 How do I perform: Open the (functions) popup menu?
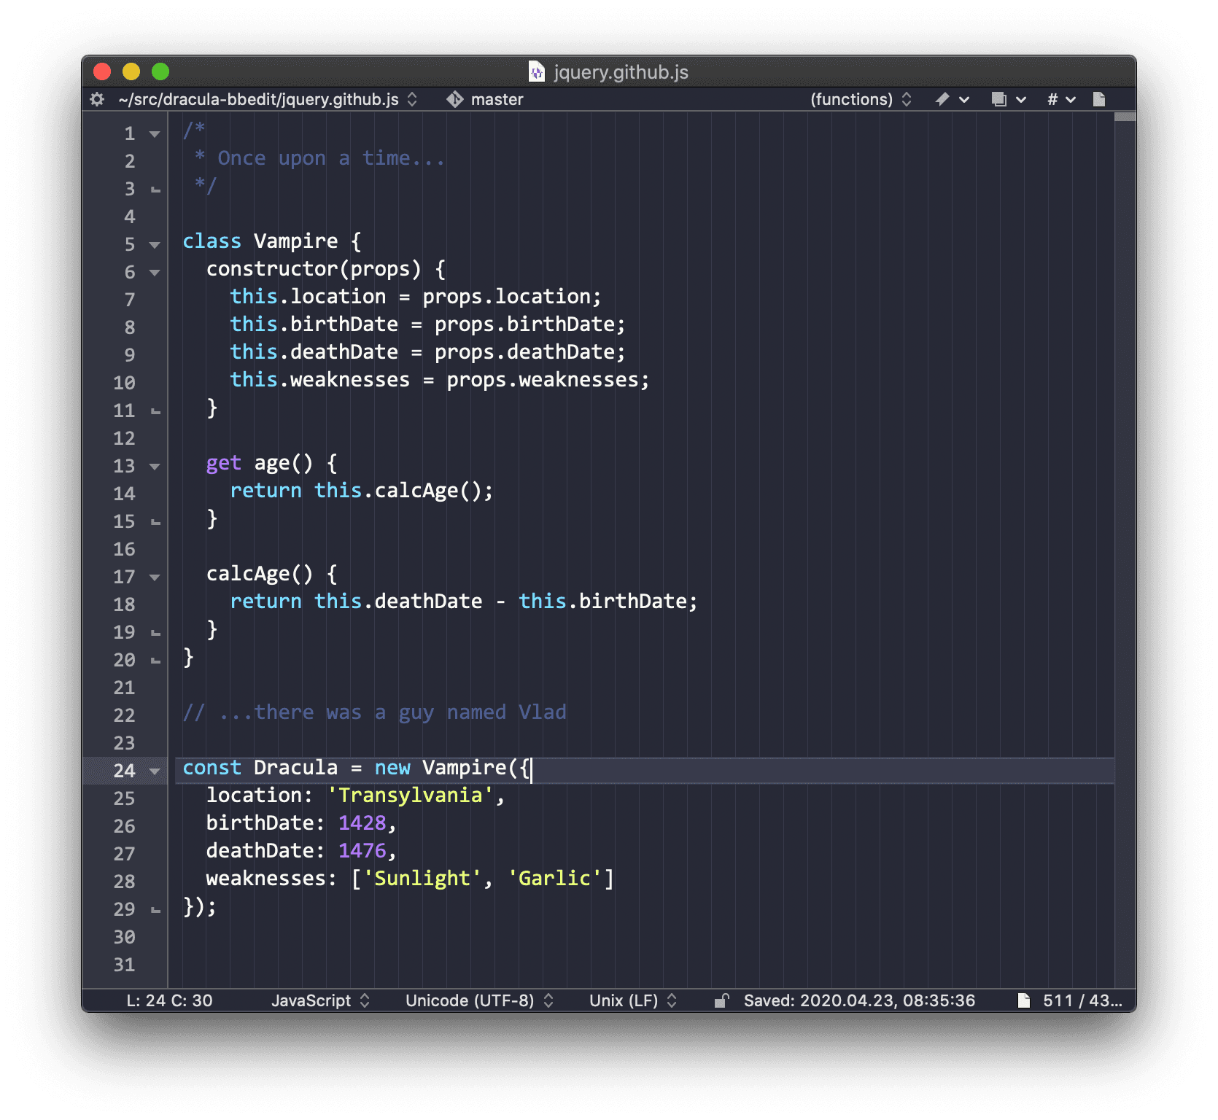[x=861, y=99]
